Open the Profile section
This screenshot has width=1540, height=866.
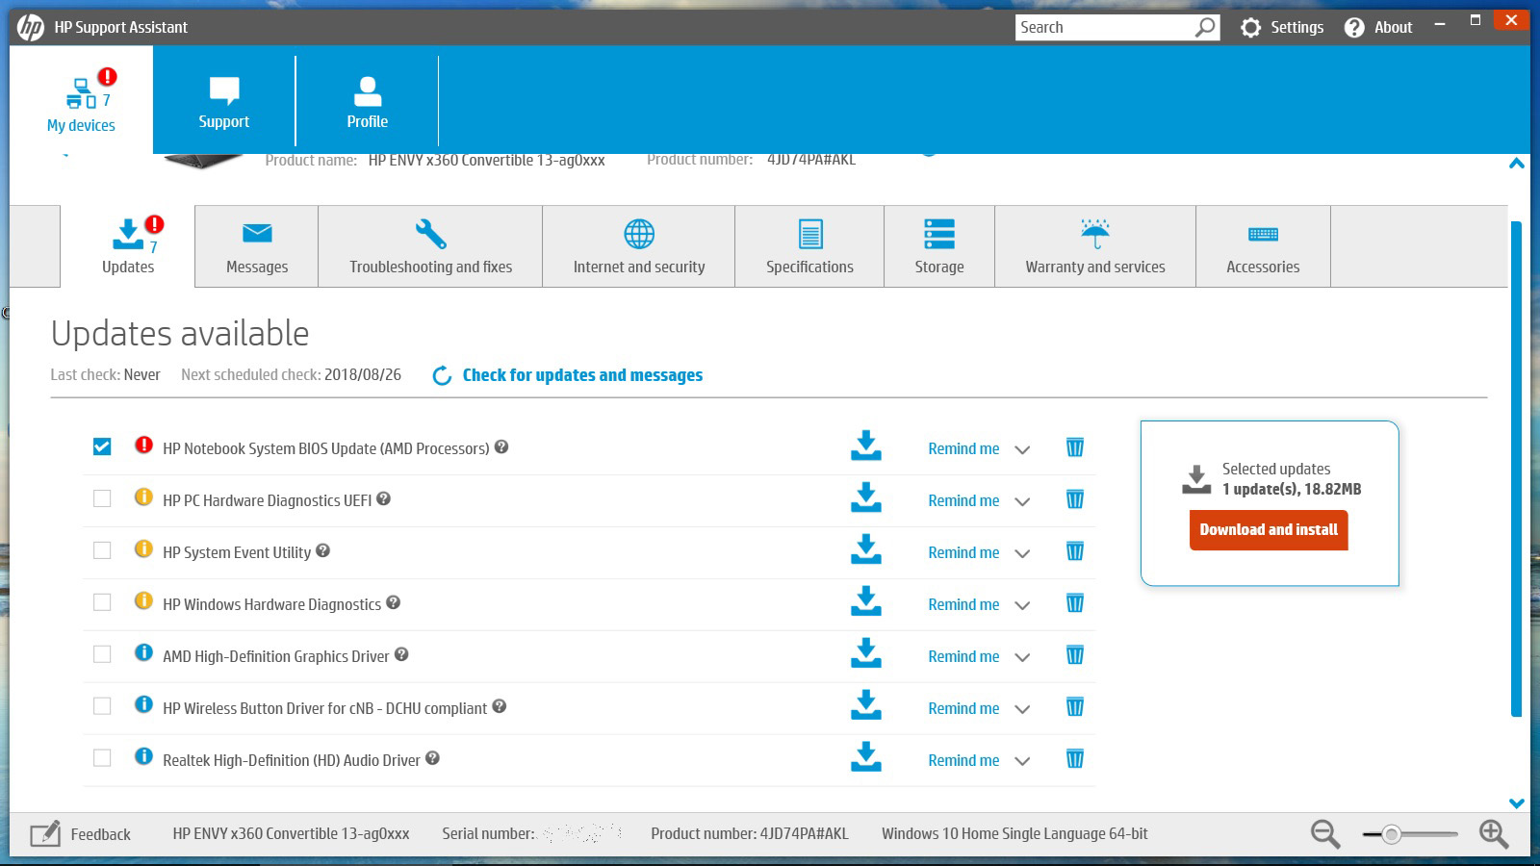tap(368, 101)
